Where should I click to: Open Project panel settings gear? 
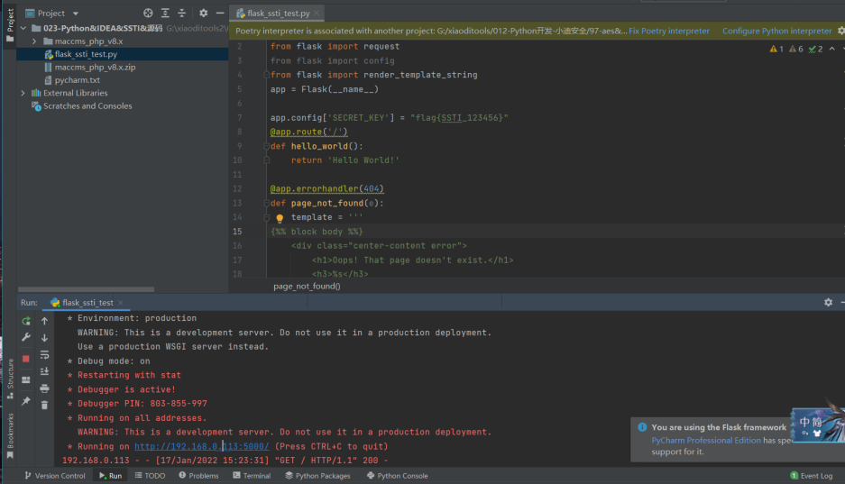[203, 13]
